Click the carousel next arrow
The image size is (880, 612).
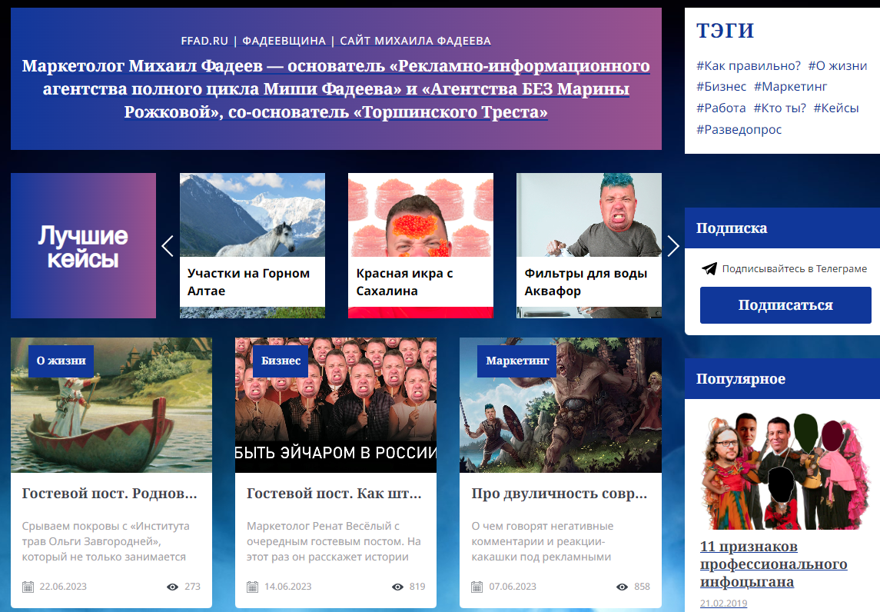[673, 246]
